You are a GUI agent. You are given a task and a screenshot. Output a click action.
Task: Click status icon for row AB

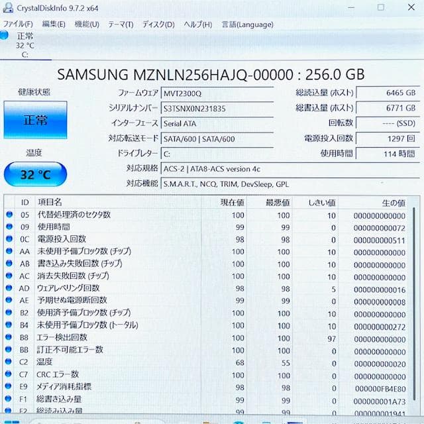click(x=9, y=263)
